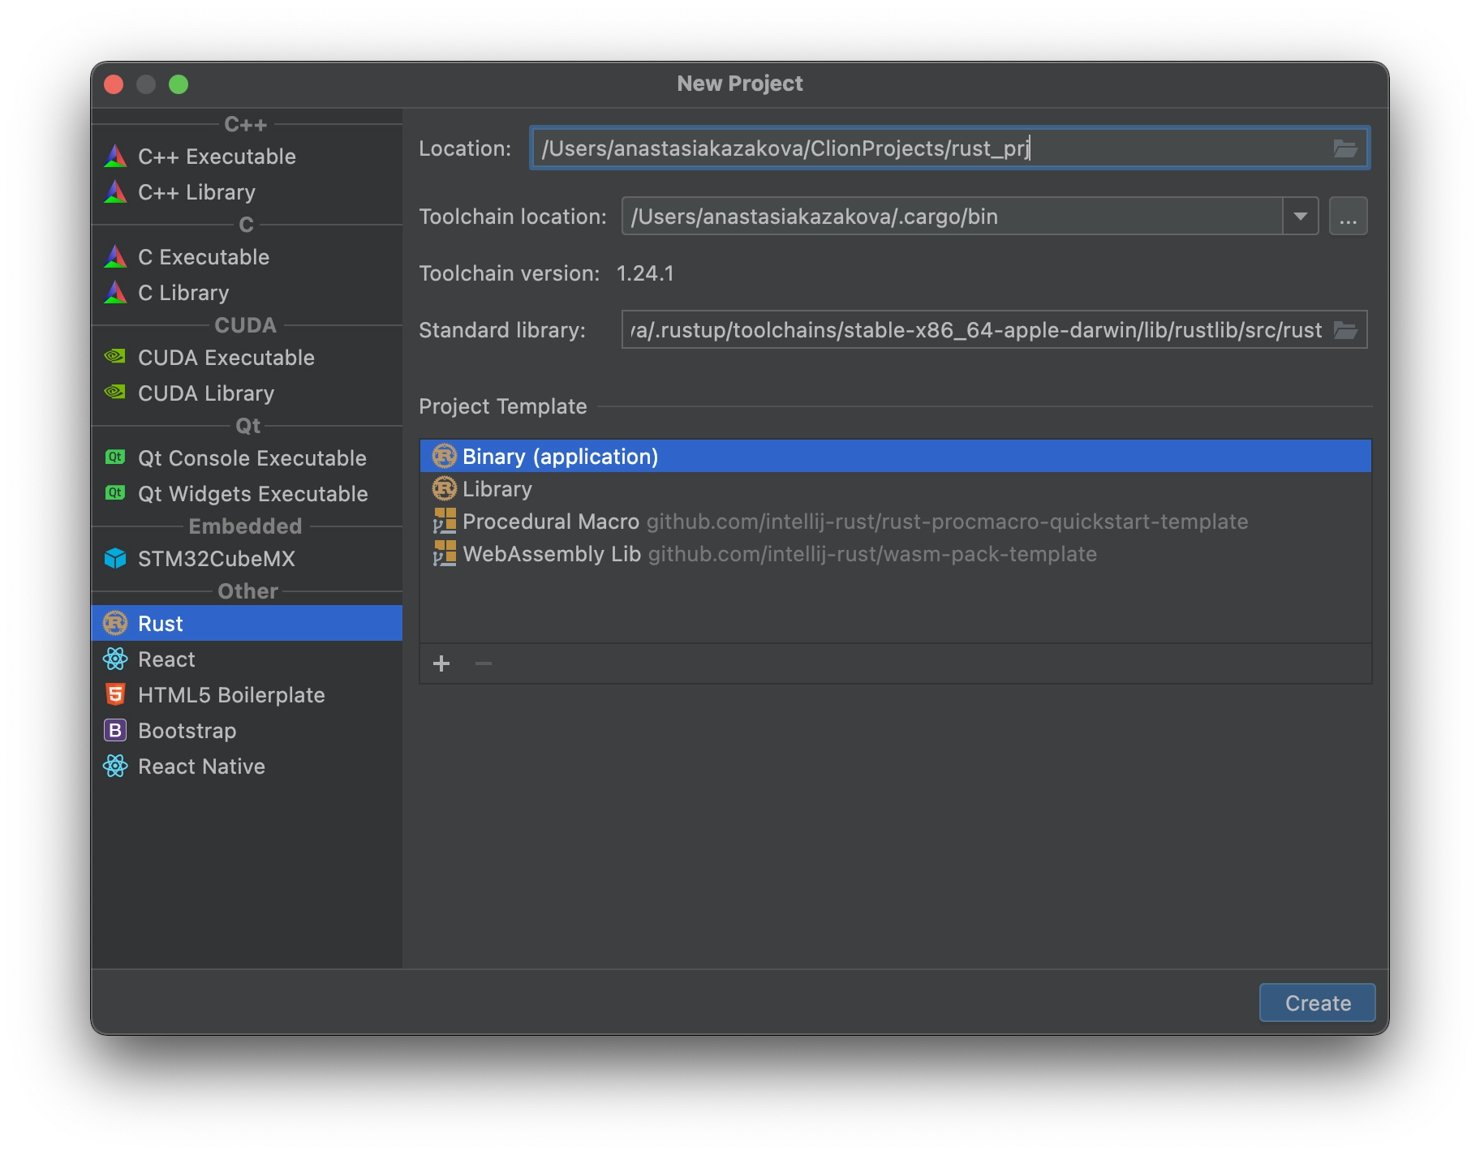
Task: Select the React project type
Action: (247, 659)
